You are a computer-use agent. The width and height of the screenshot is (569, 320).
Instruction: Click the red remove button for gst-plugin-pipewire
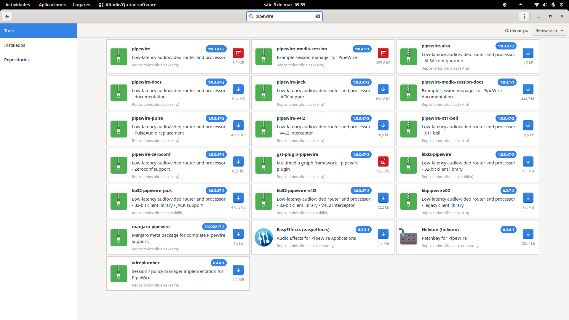383,162
